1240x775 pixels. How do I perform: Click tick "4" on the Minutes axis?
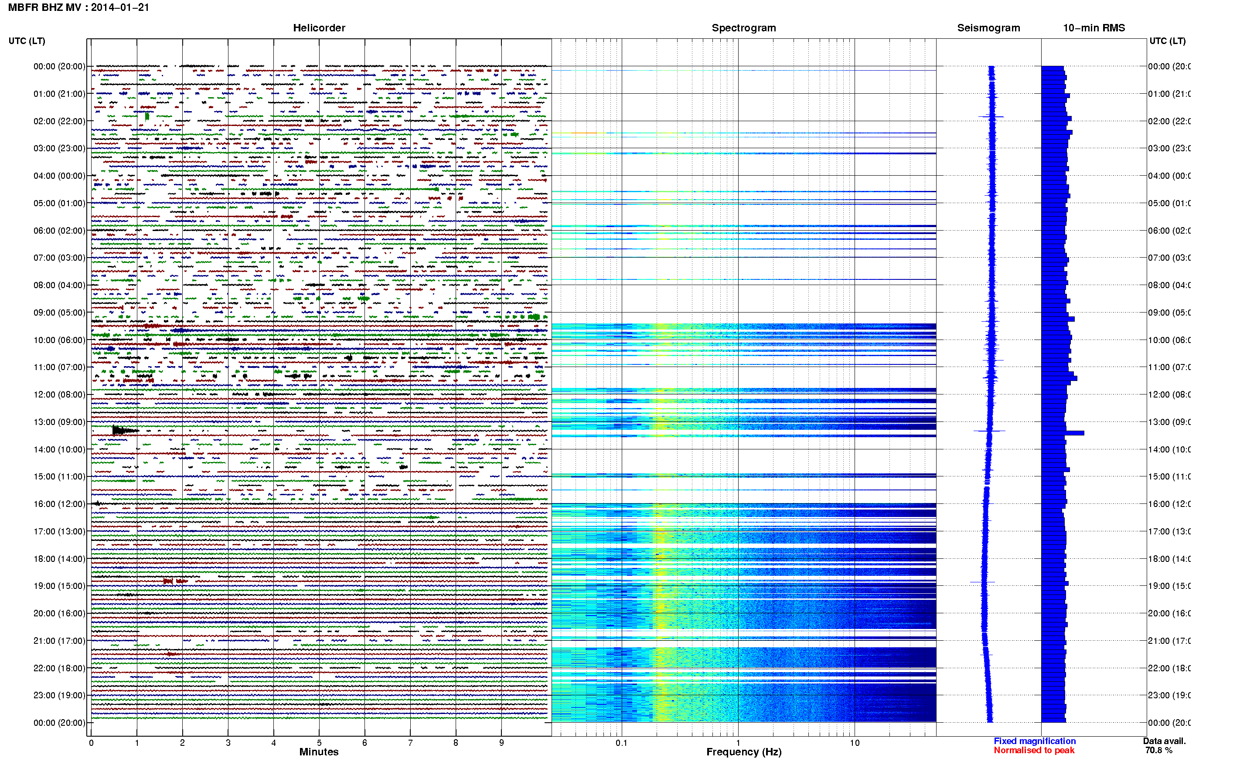(x=274, y=743)
